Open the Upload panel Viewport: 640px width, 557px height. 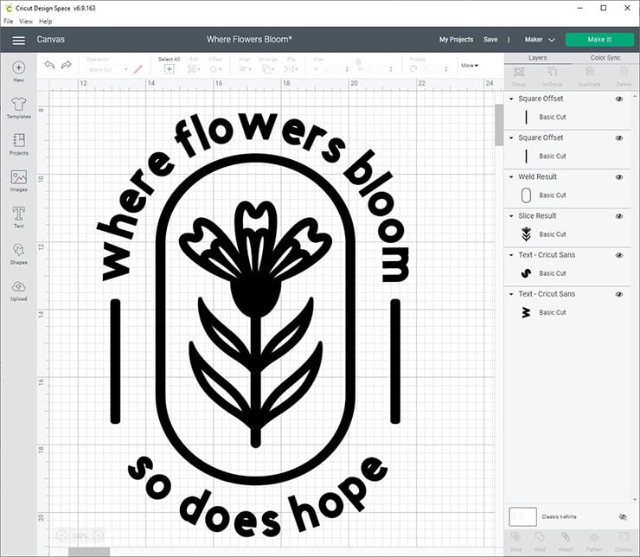[18, 291]
